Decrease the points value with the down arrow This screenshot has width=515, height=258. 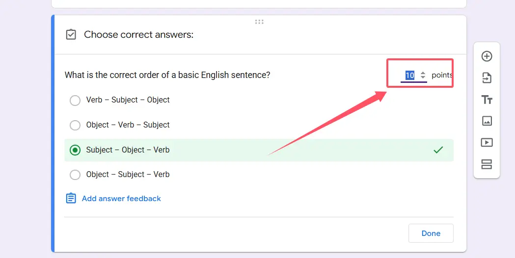tap(423, 78)
